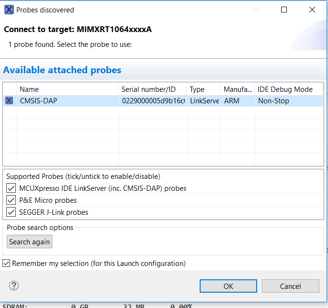Click the IDE Debug Mode column header

click(288, 89)
